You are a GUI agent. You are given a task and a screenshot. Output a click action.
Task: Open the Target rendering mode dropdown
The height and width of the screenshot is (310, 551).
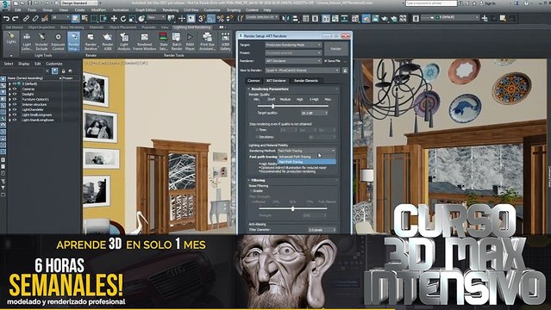[293, 45]
